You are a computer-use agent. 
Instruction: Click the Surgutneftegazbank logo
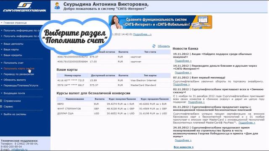pos(25,7)
